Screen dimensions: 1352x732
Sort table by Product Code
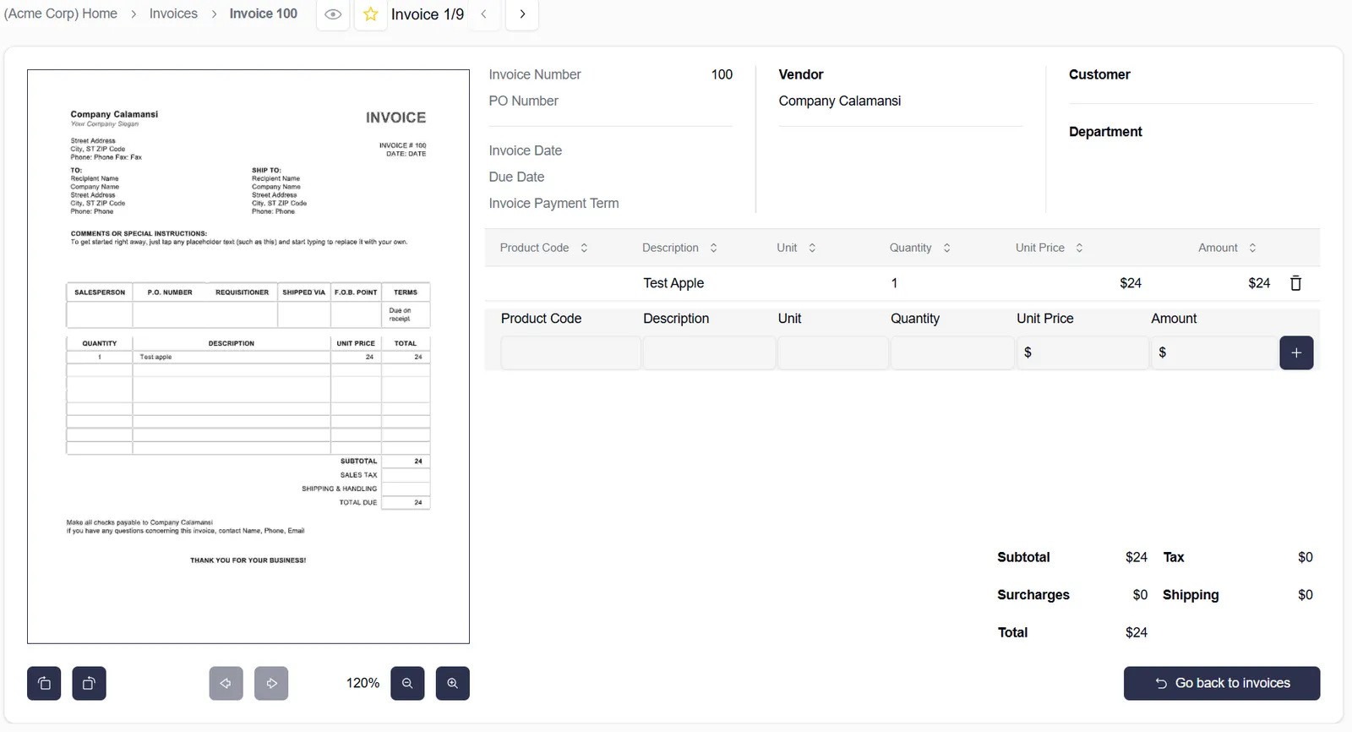click(543, 248)
